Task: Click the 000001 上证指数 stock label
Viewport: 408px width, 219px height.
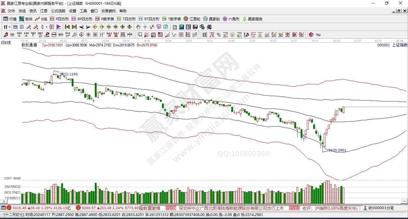Action: 392,45
